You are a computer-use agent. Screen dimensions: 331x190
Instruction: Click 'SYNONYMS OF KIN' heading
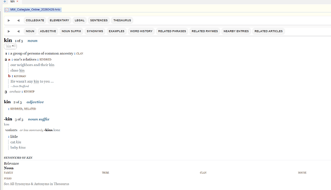click(x=18, y=158)
